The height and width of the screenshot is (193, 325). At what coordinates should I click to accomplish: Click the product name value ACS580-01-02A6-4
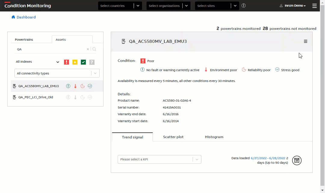[x=177, y=100]
